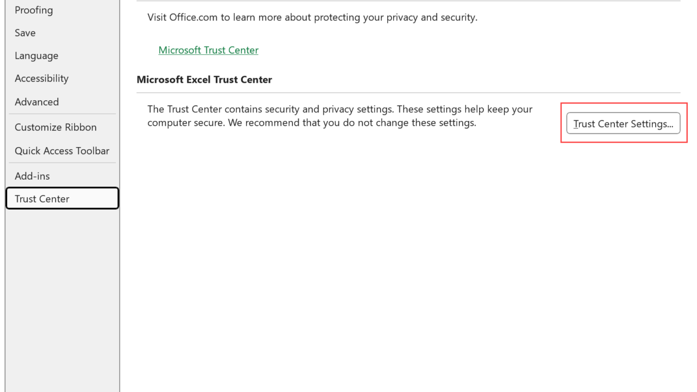Select Customize Ribbon in the sidebar

[56, 127]
